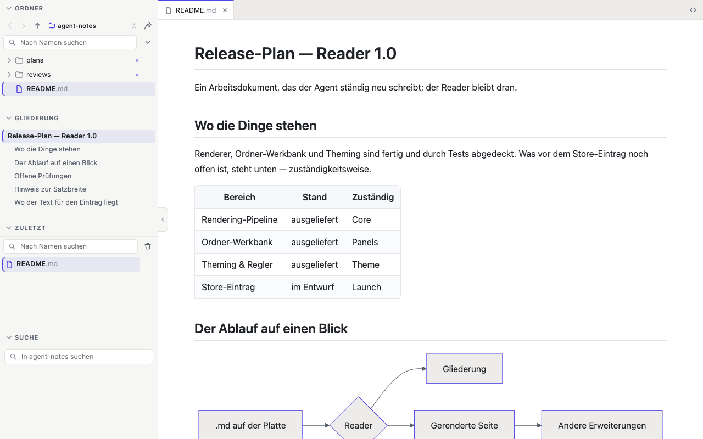Focus the folder 'Nach Namen suchen' field
Image resolution: width=703 pixels, height=439 pixels.
coord(70,42)
